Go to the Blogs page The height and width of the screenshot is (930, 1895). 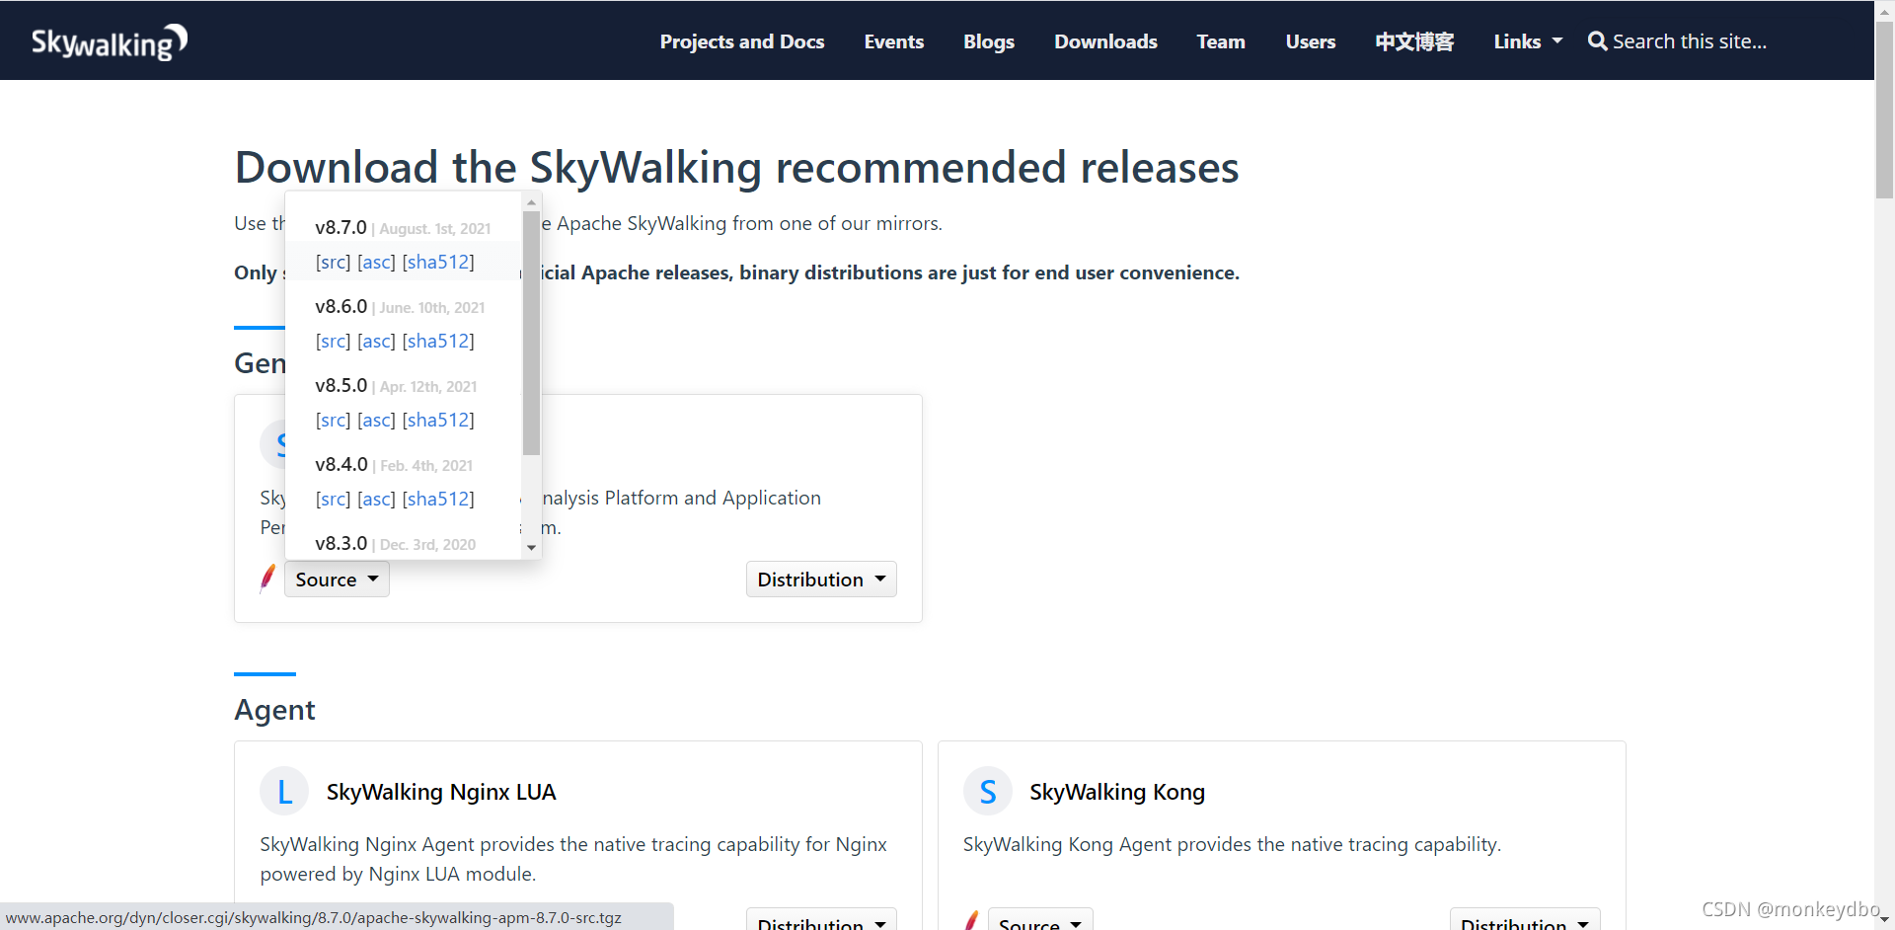click(x=989, y=41)
